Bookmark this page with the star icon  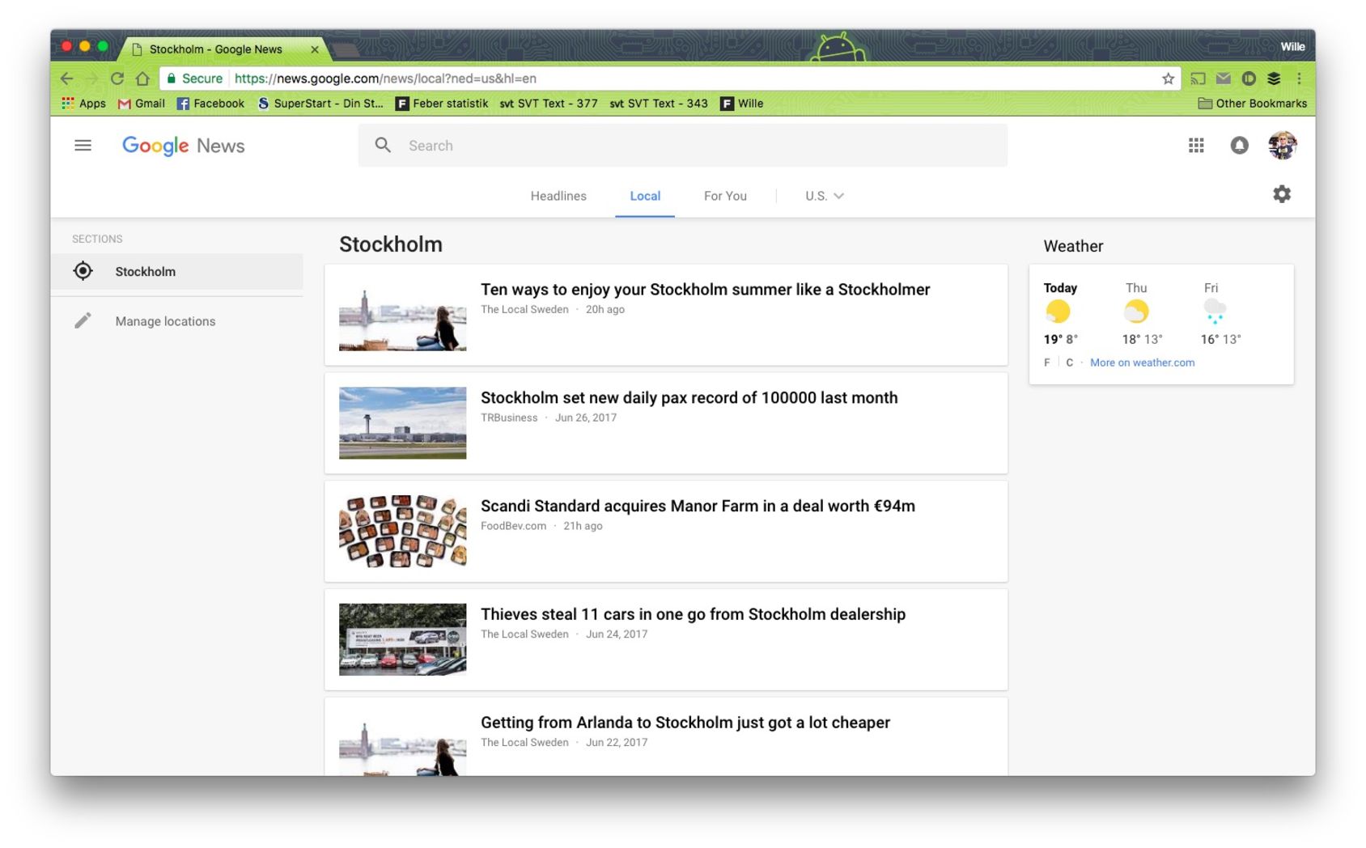tap(1168, 78)
